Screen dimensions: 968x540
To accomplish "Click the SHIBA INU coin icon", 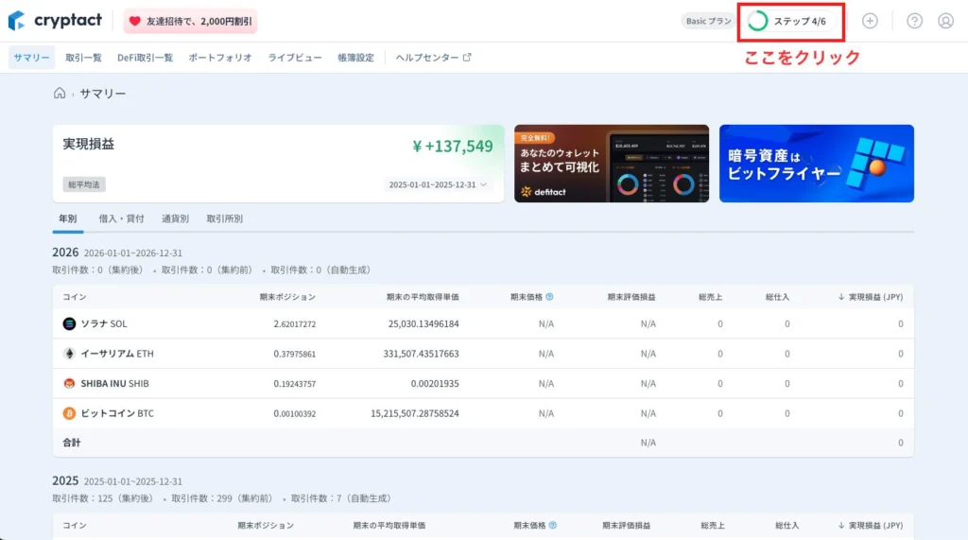I will coord(69,384).
